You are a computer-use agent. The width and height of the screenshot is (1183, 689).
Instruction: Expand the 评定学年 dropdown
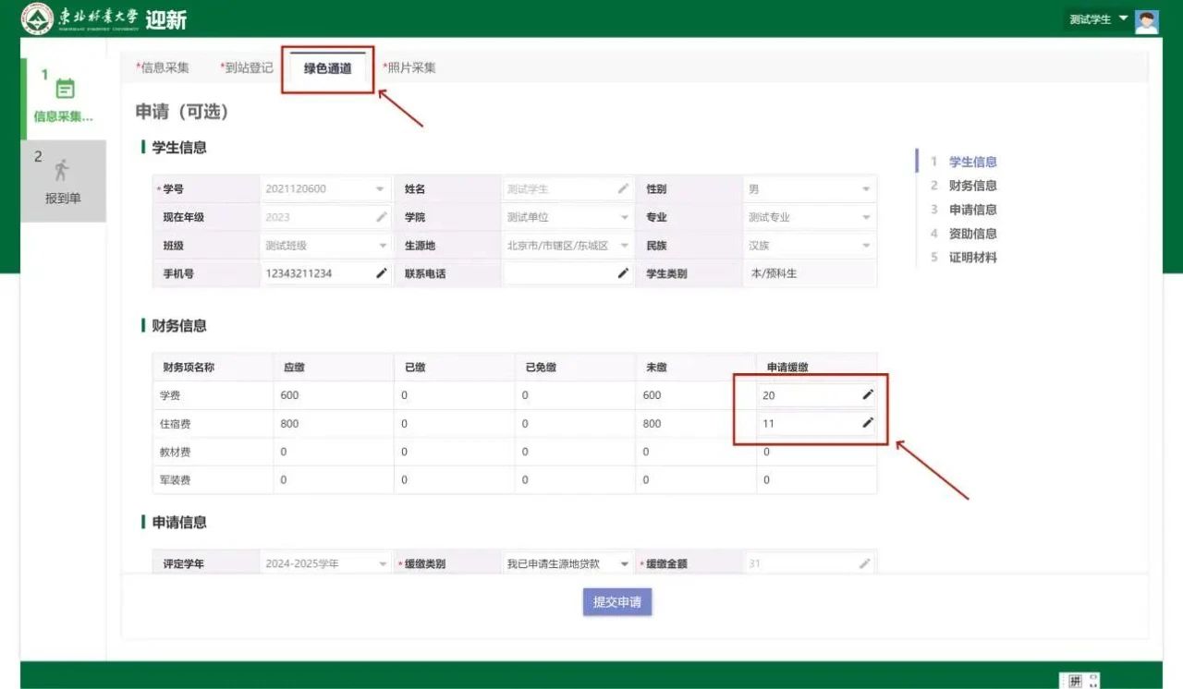pyautogui.click(x=382, y=563)
